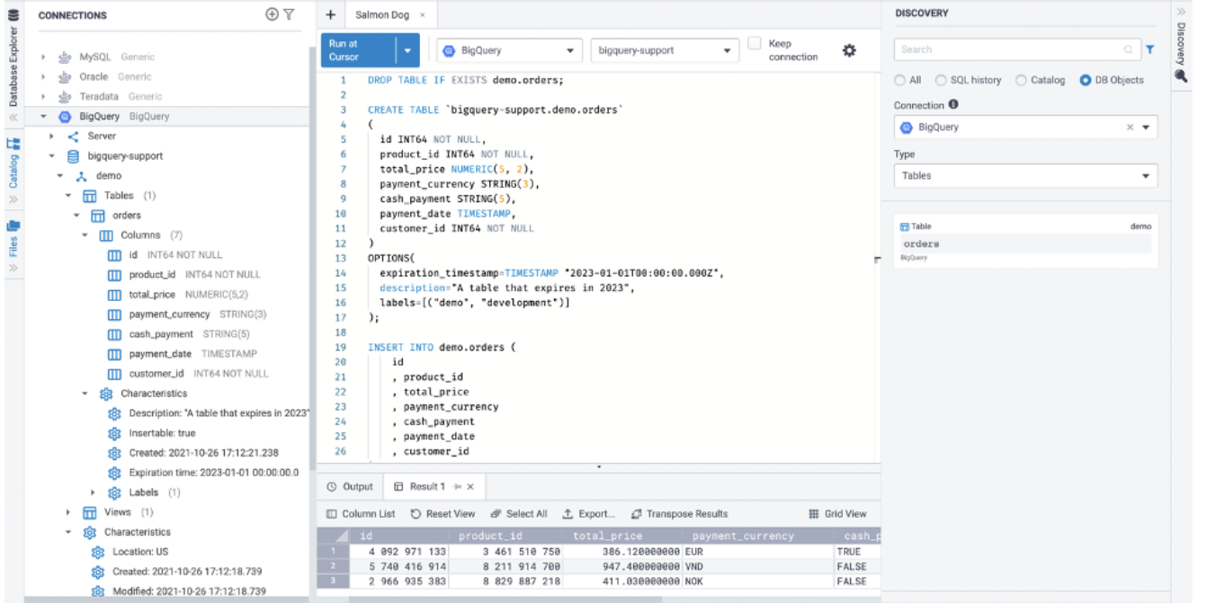Viewport: 1207px width, 603px height.
Task: Add a new query tab
Action: [x=330, y=15]
